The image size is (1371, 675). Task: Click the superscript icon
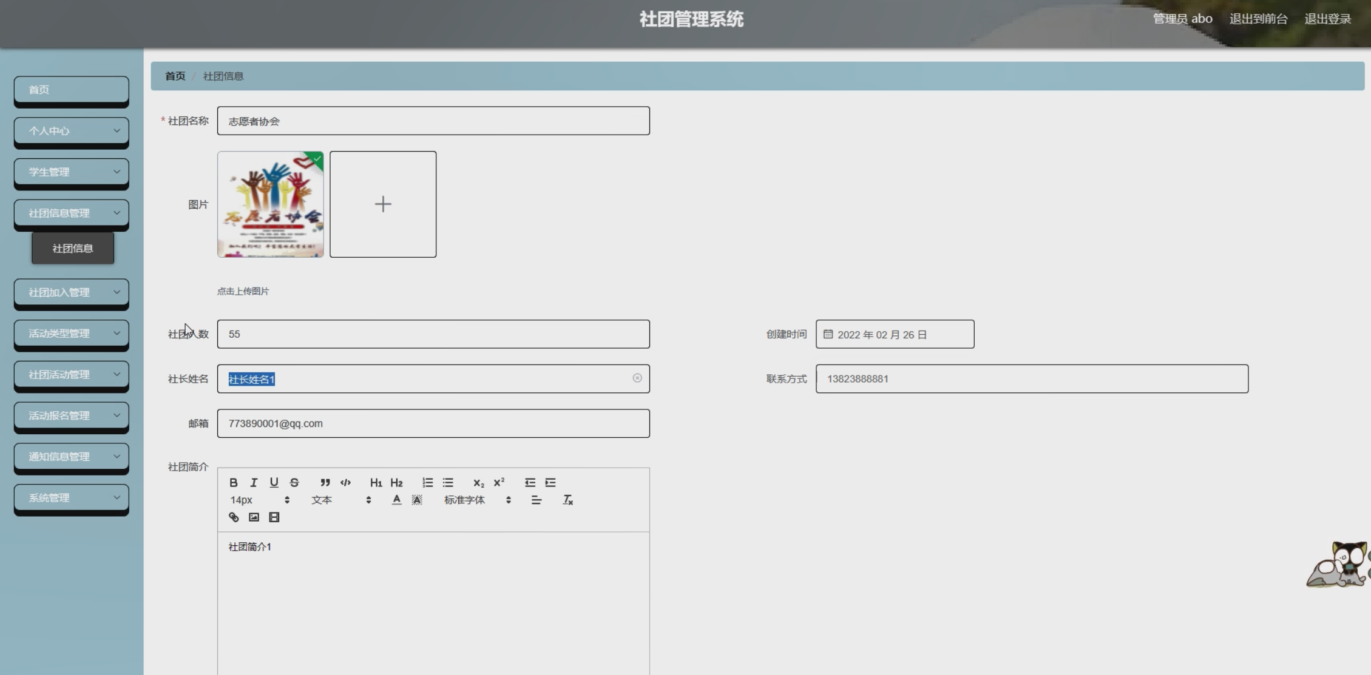(499, 483)
